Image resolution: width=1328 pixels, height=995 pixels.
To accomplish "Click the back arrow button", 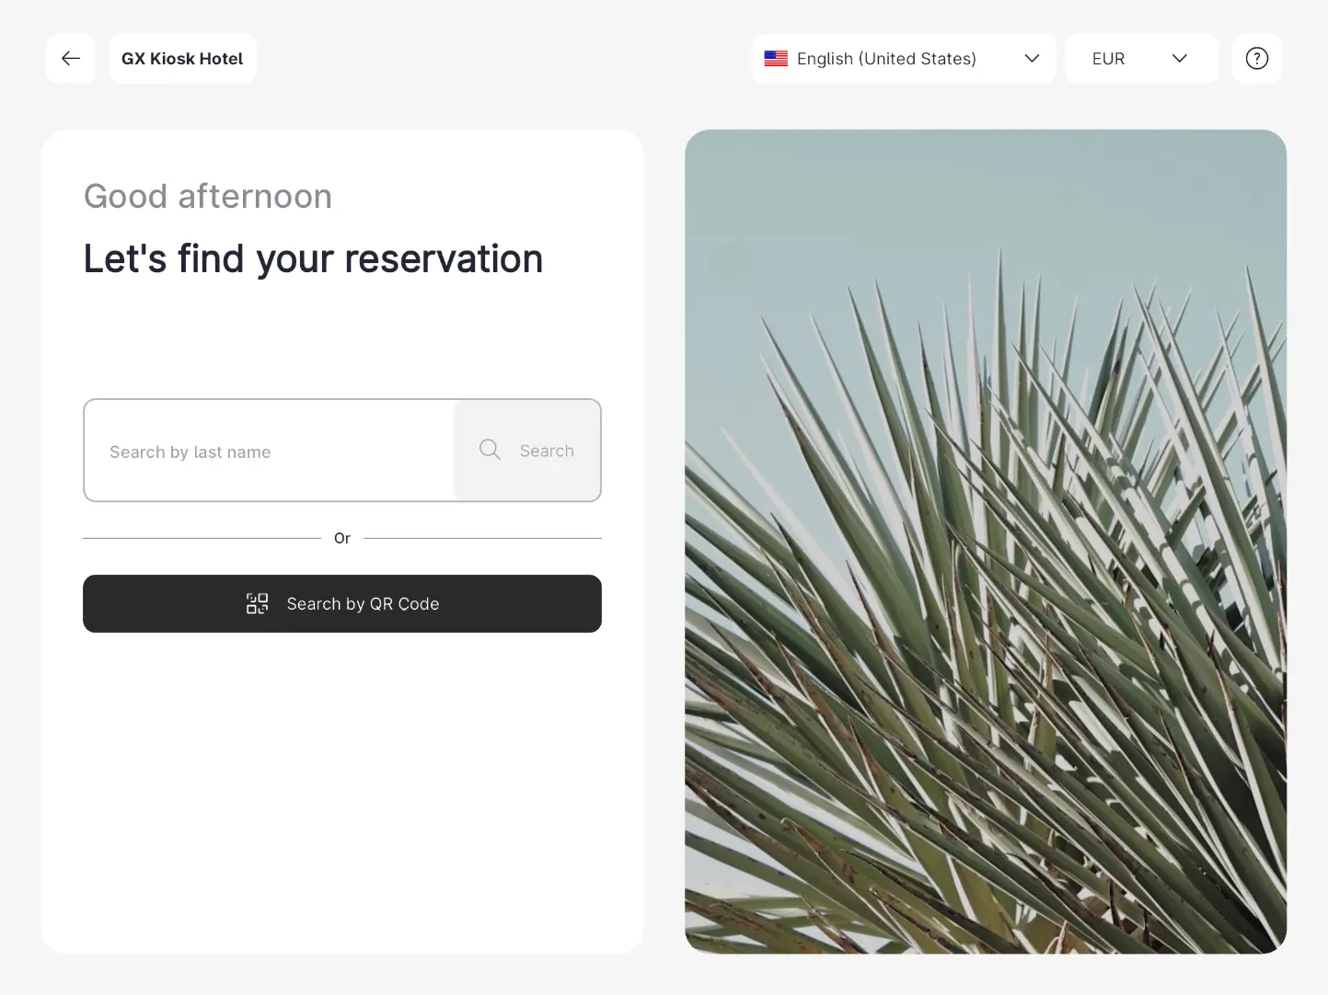I will tap(71, 59).
